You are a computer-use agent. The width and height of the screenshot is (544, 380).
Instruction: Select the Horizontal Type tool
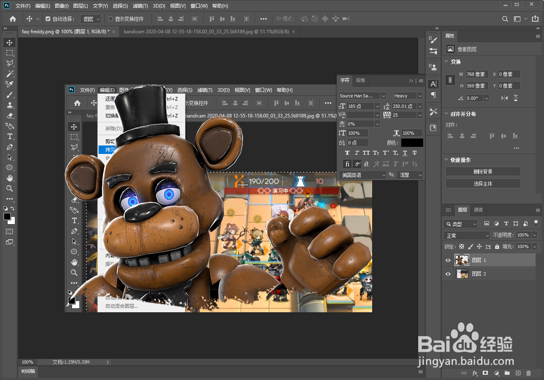(x=10, y=136)
